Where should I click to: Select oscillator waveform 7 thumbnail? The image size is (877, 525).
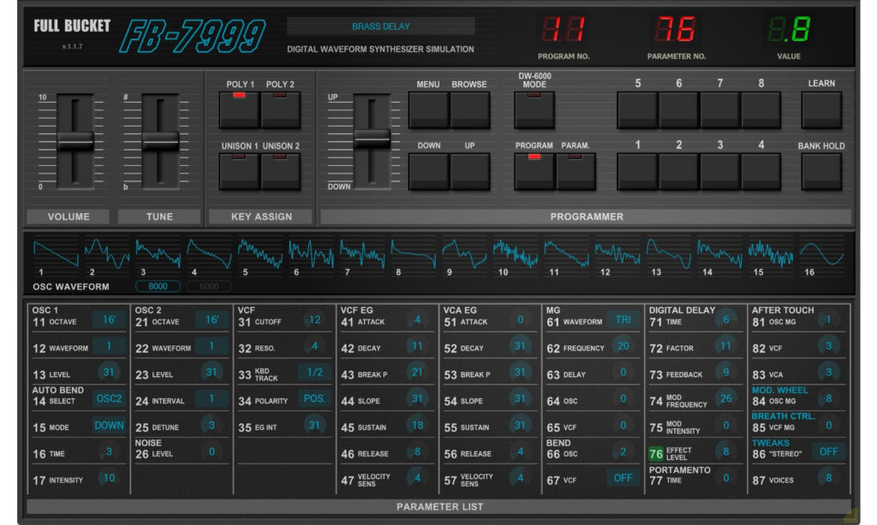pos(362,256)
